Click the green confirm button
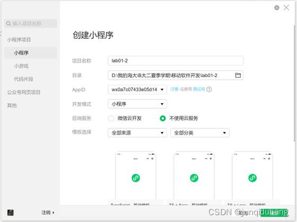The image size is (297, 222). click(x=275, y=213)
